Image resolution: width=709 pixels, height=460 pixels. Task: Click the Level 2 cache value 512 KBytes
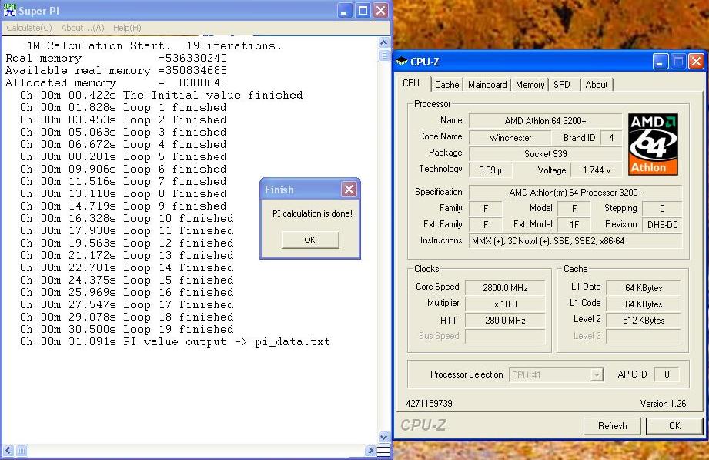643,321
